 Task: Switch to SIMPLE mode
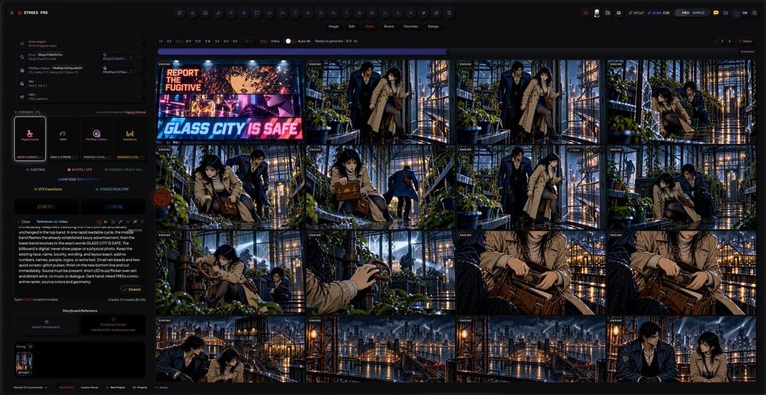698,13
